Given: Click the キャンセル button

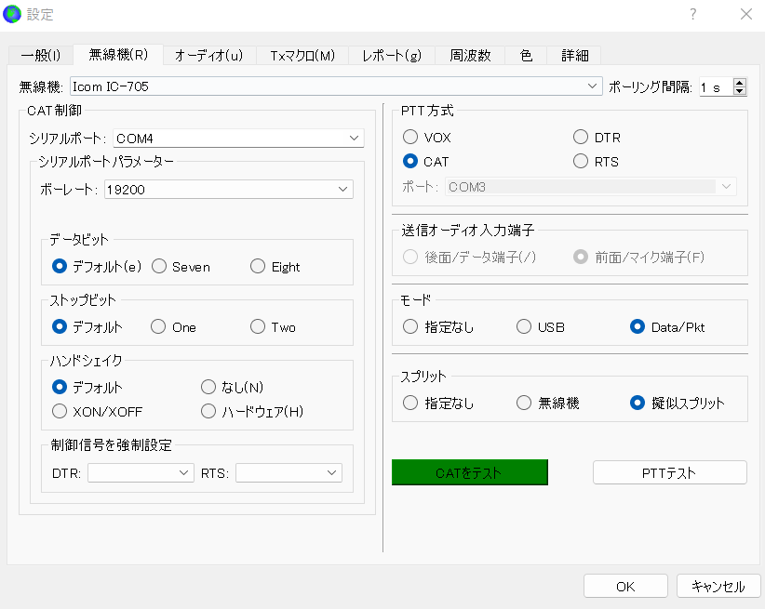Looking at the screenshot, I should pos(718,587).
